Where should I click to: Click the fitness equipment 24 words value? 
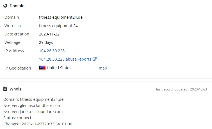click(x=58, y=26)
